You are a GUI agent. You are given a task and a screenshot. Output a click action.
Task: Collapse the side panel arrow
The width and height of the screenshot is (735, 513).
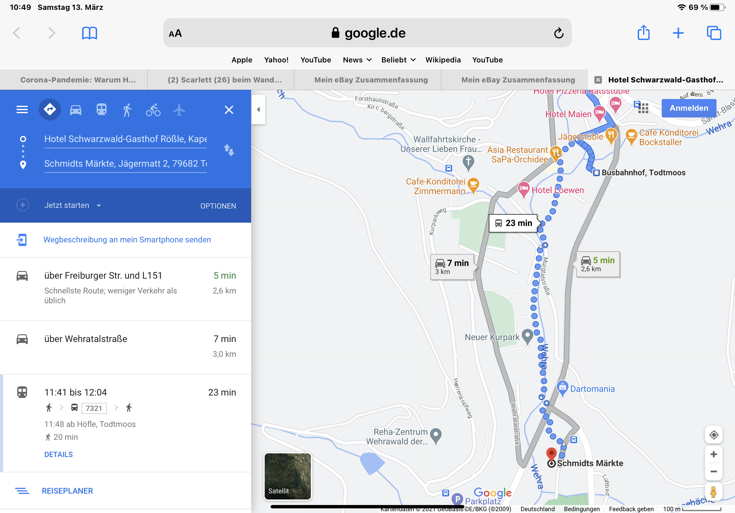coord(258,110)
